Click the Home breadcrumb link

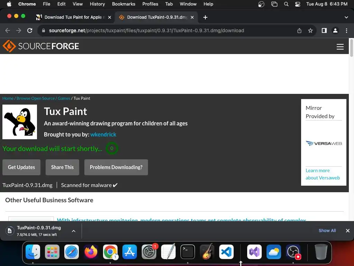(8, 98)
